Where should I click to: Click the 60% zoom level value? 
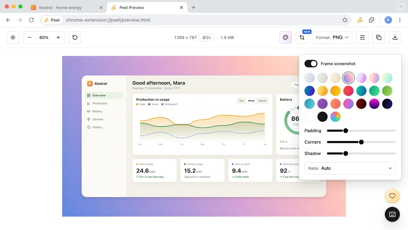click(44, 37)
